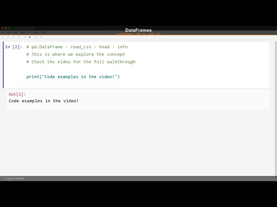The height and width of the screenshot is (207, 277).
Task: Open the Kernel menu
Action: pyautogui.click(x=36, y=32)
